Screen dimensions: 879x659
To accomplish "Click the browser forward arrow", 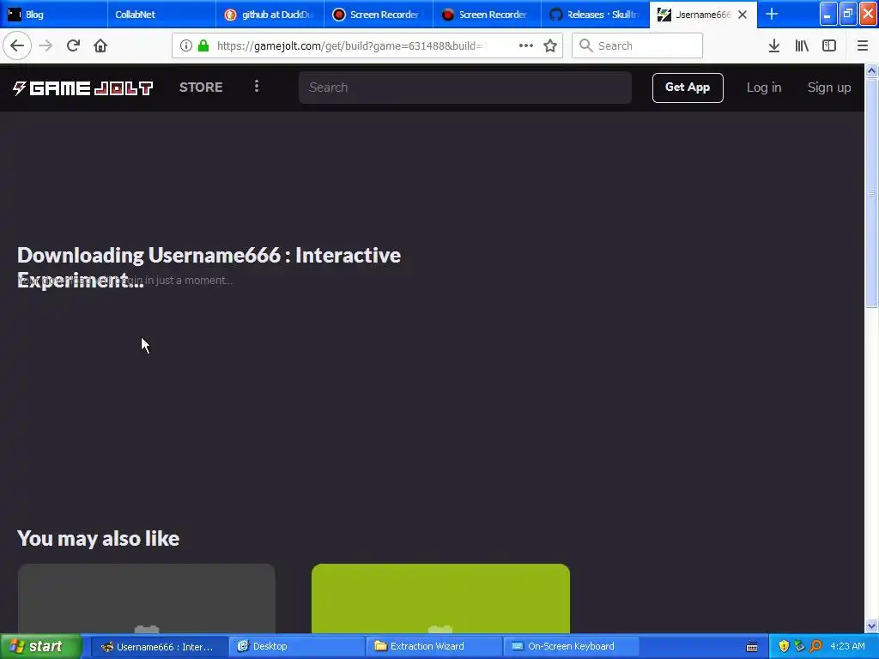I will point(46,45).
